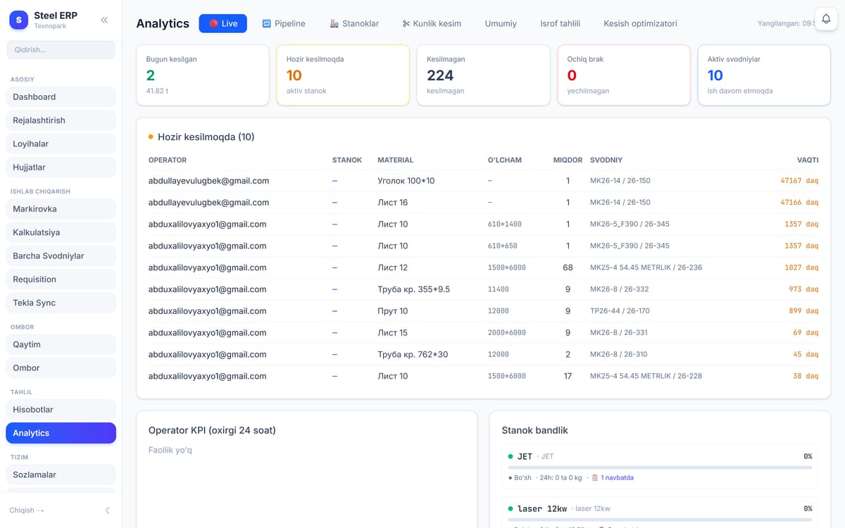
Task: Select the Уголок 100*10 material cell
Action: [406, 181]
